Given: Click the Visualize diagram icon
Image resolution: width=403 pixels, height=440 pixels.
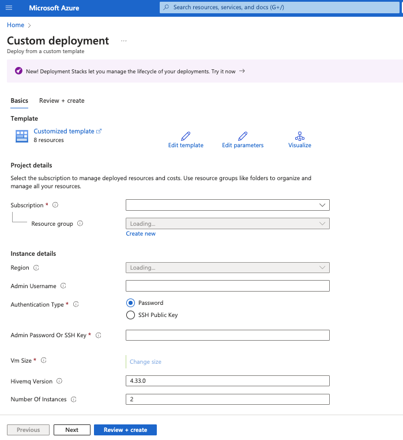Looking at the screenshot, I should coord(300,136).
